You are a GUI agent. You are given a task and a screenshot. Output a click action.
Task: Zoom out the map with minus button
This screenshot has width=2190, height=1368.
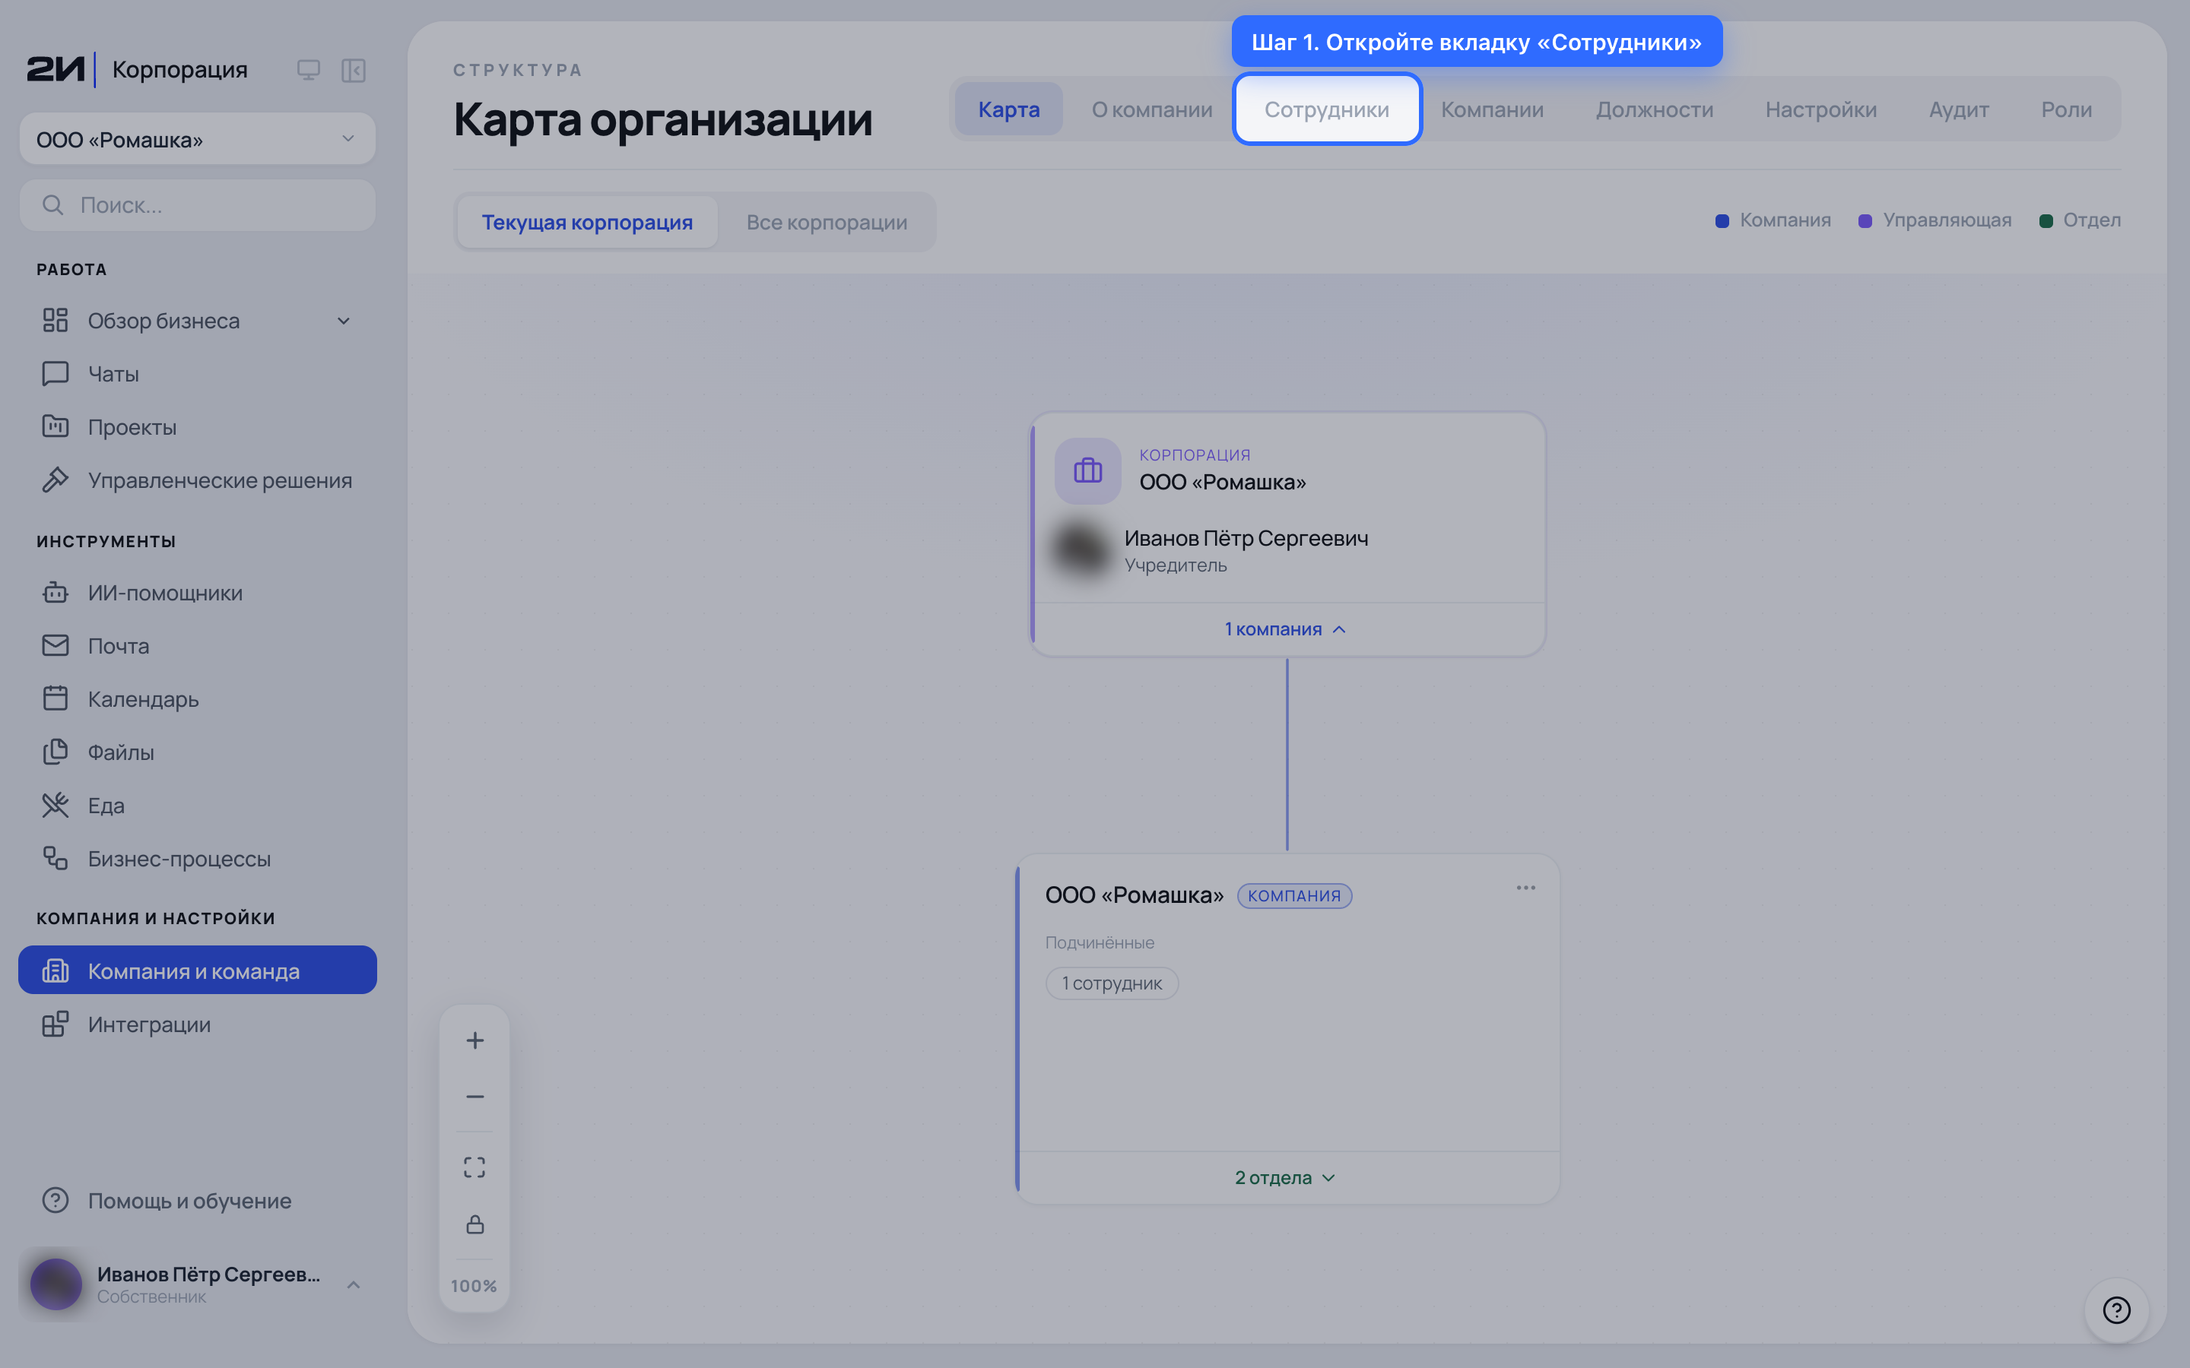474,1097
